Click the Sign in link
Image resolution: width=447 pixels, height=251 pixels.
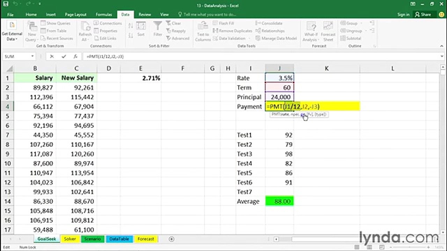403,15
